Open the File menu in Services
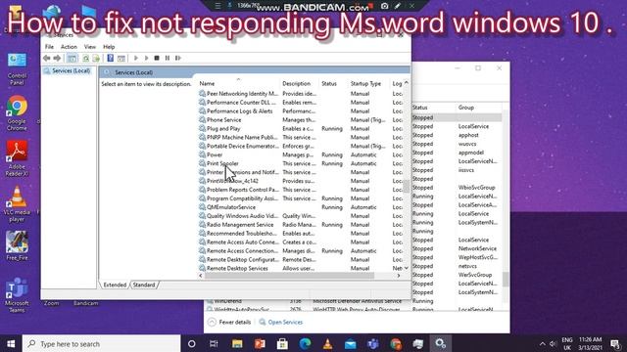The image size is (627, 352). click(x=49, y=47)
